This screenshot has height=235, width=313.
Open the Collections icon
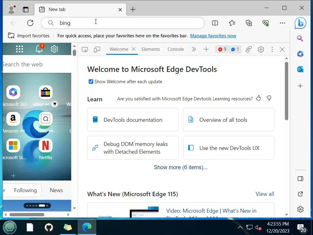pos(249,23)
